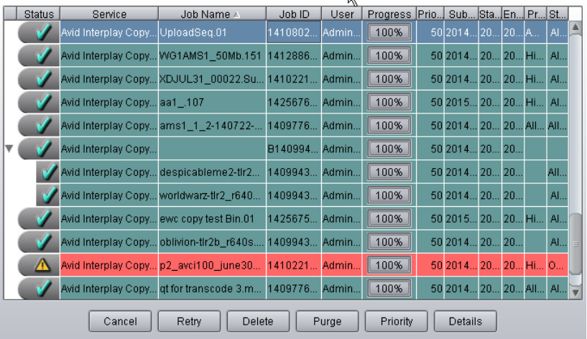The height and width of the screenshot is (339, 587).
Task: Click the Admin... user cell in the red row
Action: coord(342,265)
